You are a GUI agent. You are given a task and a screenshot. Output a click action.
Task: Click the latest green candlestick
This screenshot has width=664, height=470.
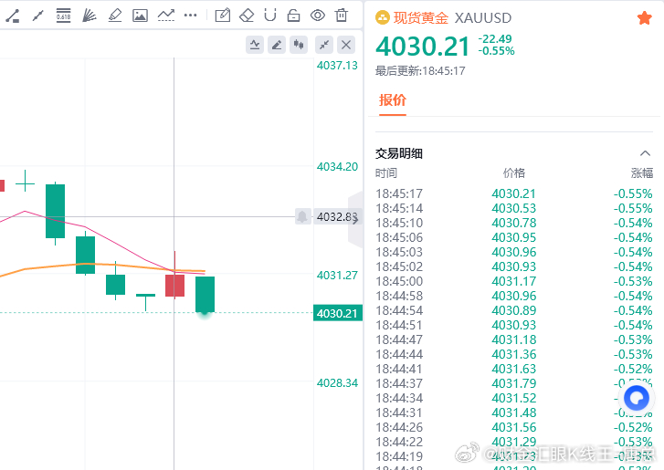[205, 295]
